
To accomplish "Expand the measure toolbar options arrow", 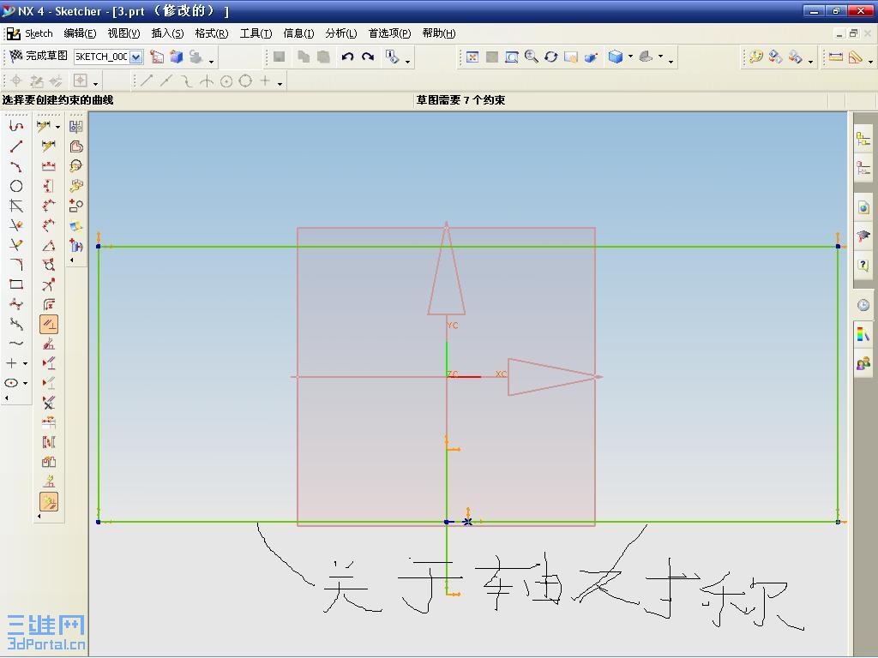I will (x=870, y=60).
